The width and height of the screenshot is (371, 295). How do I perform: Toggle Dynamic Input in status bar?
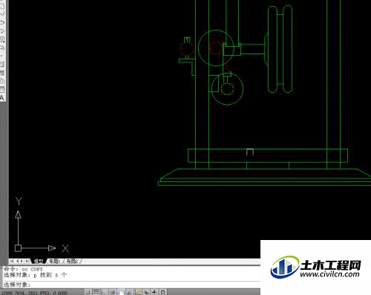(146, 292)
